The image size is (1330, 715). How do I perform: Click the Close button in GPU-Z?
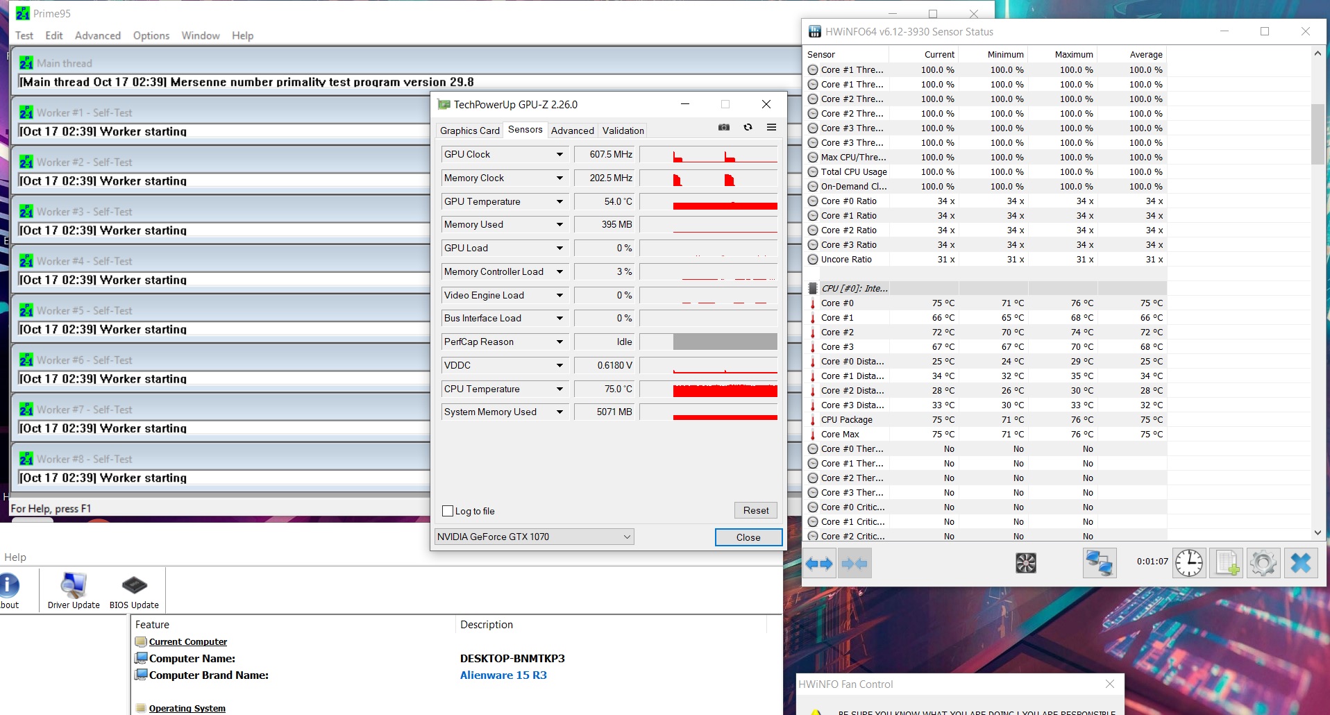748,537
